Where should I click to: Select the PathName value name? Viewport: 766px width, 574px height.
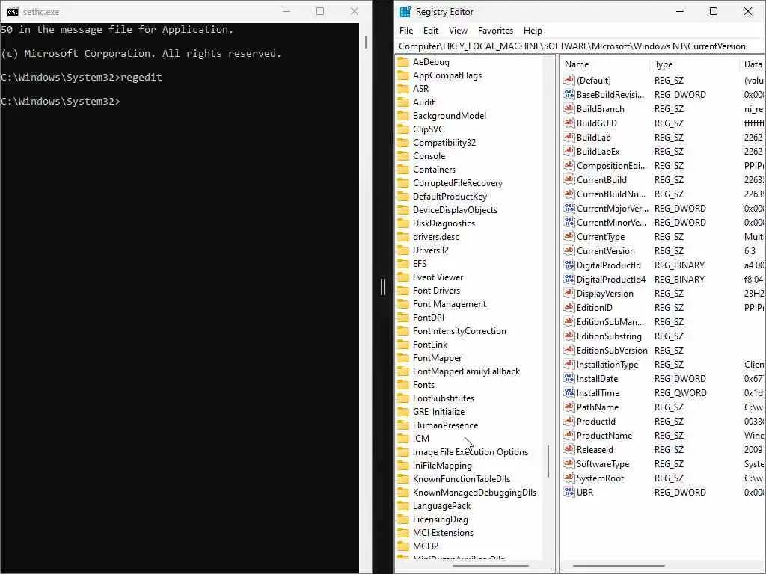click(598, 407)
